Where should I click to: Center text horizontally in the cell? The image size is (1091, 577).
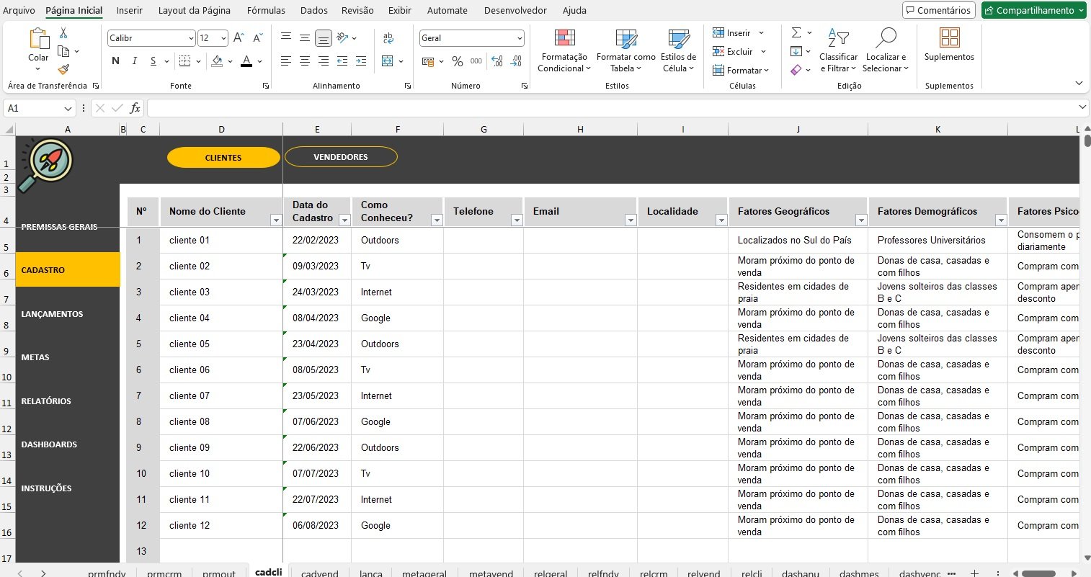pyautogui.click(x=305, y=61)
